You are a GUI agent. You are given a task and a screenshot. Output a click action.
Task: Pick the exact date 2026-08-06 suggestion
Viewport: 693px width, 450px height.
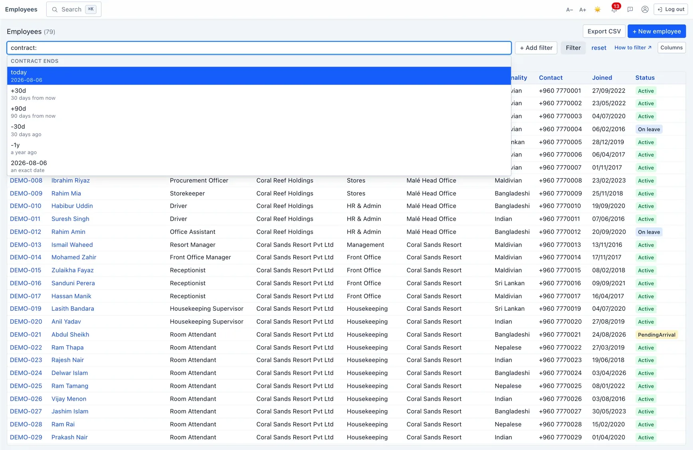coord(259,166)
